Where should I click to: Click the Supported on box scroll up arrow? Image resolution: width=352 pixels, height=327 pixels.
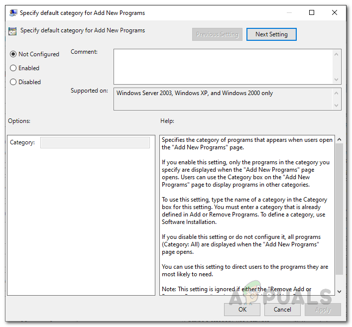point(336,93)
